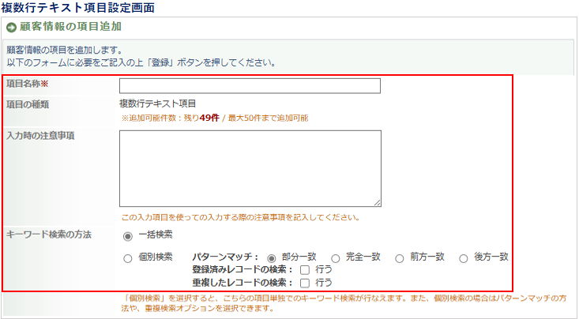Click the green arrow icon beside 顧客情報の項目追加
The width and height of the screenshot is (579, 319).
[x=11, y=28]
